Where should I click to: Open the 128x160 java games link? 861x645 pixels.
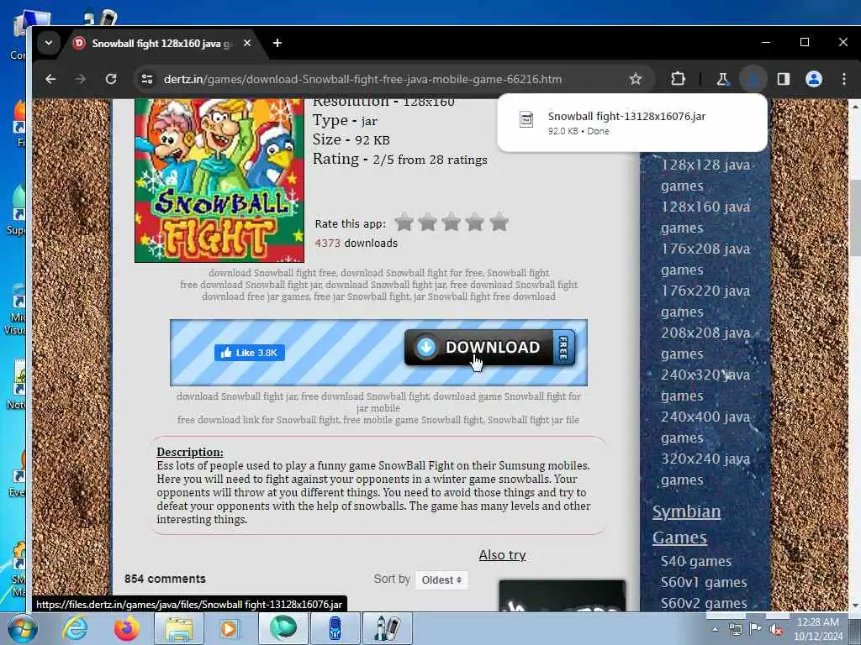tap(705, 218)
